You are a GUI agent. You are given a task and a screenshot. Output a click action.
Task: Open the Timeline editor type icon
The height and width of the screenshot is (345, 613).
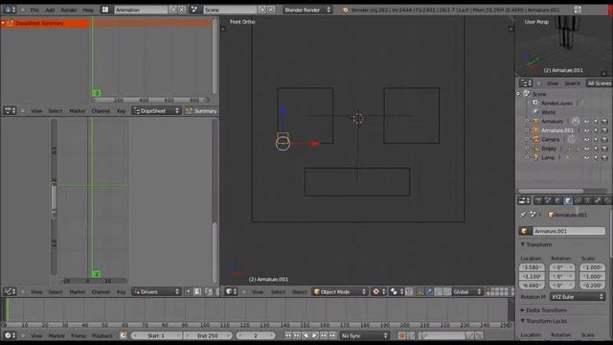click(x=10, y=335)
